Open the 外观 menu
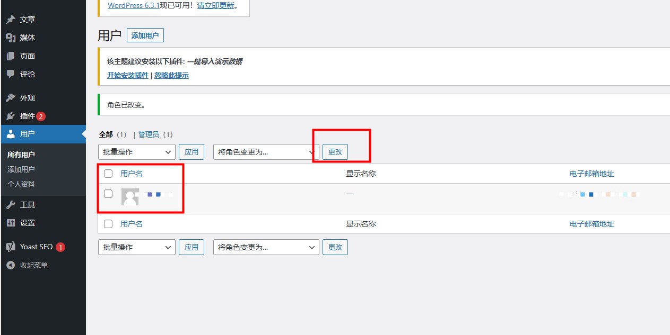The height and width of the screenshot is (335, 670). click(43, 98)
